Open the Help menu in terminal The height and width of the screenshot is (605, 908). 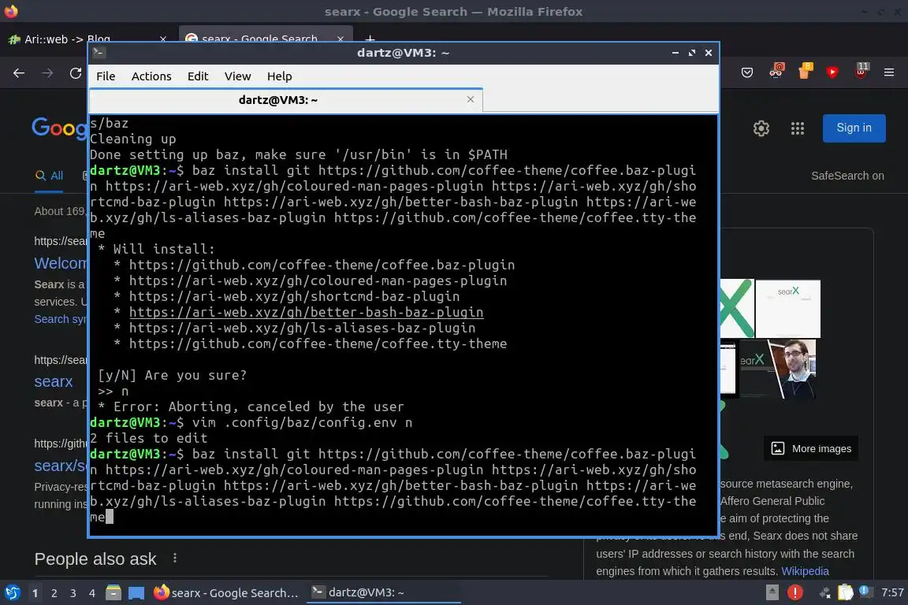[x=279, y=76]
